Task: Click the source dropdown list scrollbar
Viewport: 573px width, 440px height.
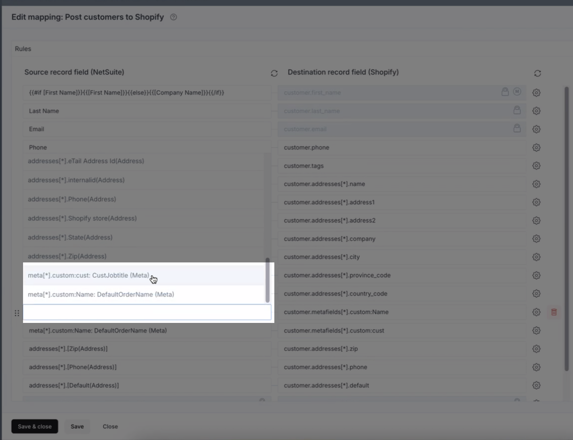Action: 267,280
